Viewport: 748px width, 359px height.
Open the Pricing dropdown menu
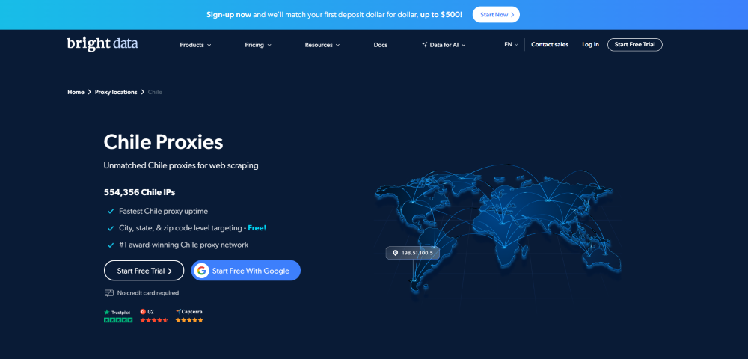click(258, 45)
